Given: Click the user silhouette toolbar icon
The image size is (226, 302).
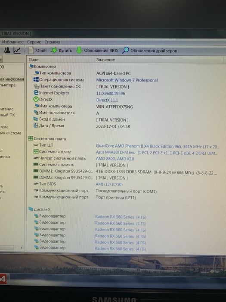Looking at the screenshot, I should pos(7,50).
